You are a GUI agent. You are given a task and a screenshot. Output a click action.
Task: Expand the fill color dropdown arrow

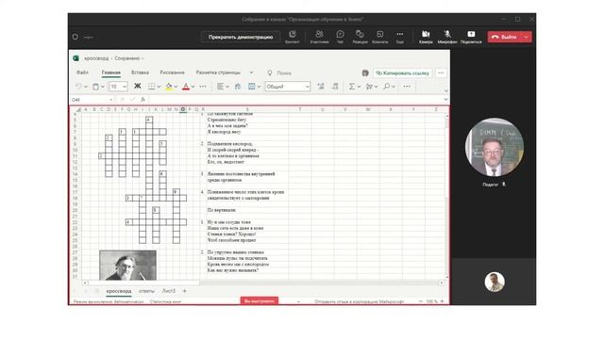click(x=176, y=87)
